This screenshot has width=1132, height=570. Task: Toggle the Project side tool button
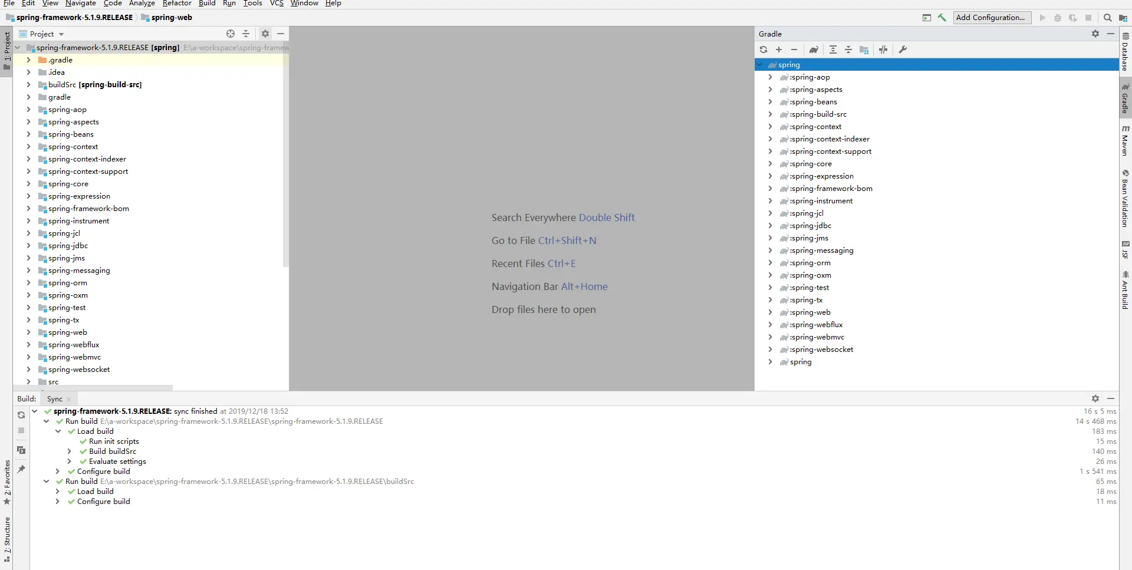[x=6, y=51]
